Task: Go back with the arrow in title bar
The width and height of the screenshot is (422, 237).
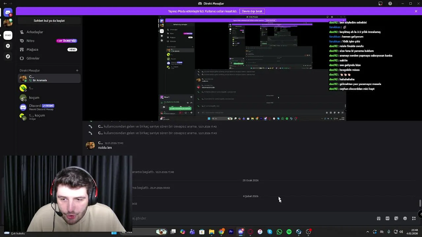Action: 5,4
